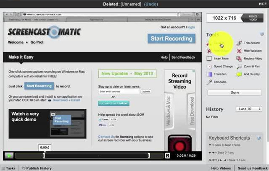Click the browser address bar in preview
Image resolution: width=269 pixels, height=171 pixels.
(x=101, y=14)
